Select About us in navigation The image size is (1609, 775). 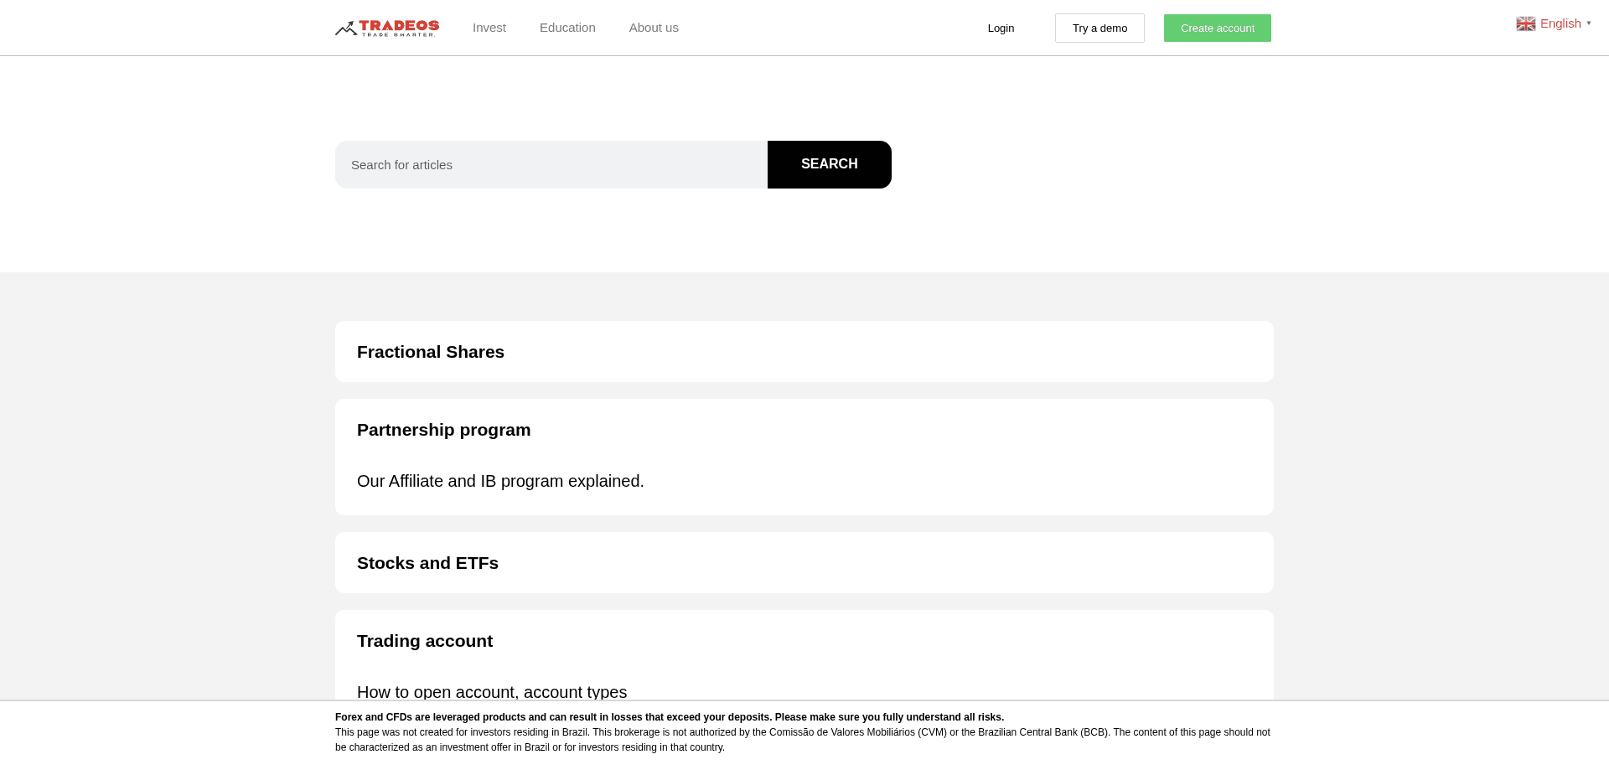pyautogui.click(x=654, y=27)
